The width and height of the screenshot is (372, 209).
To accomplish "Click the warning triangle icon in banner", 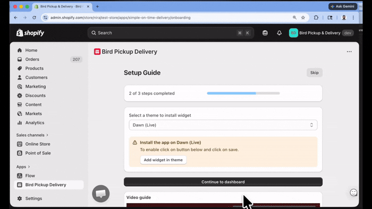I will 135,143.
